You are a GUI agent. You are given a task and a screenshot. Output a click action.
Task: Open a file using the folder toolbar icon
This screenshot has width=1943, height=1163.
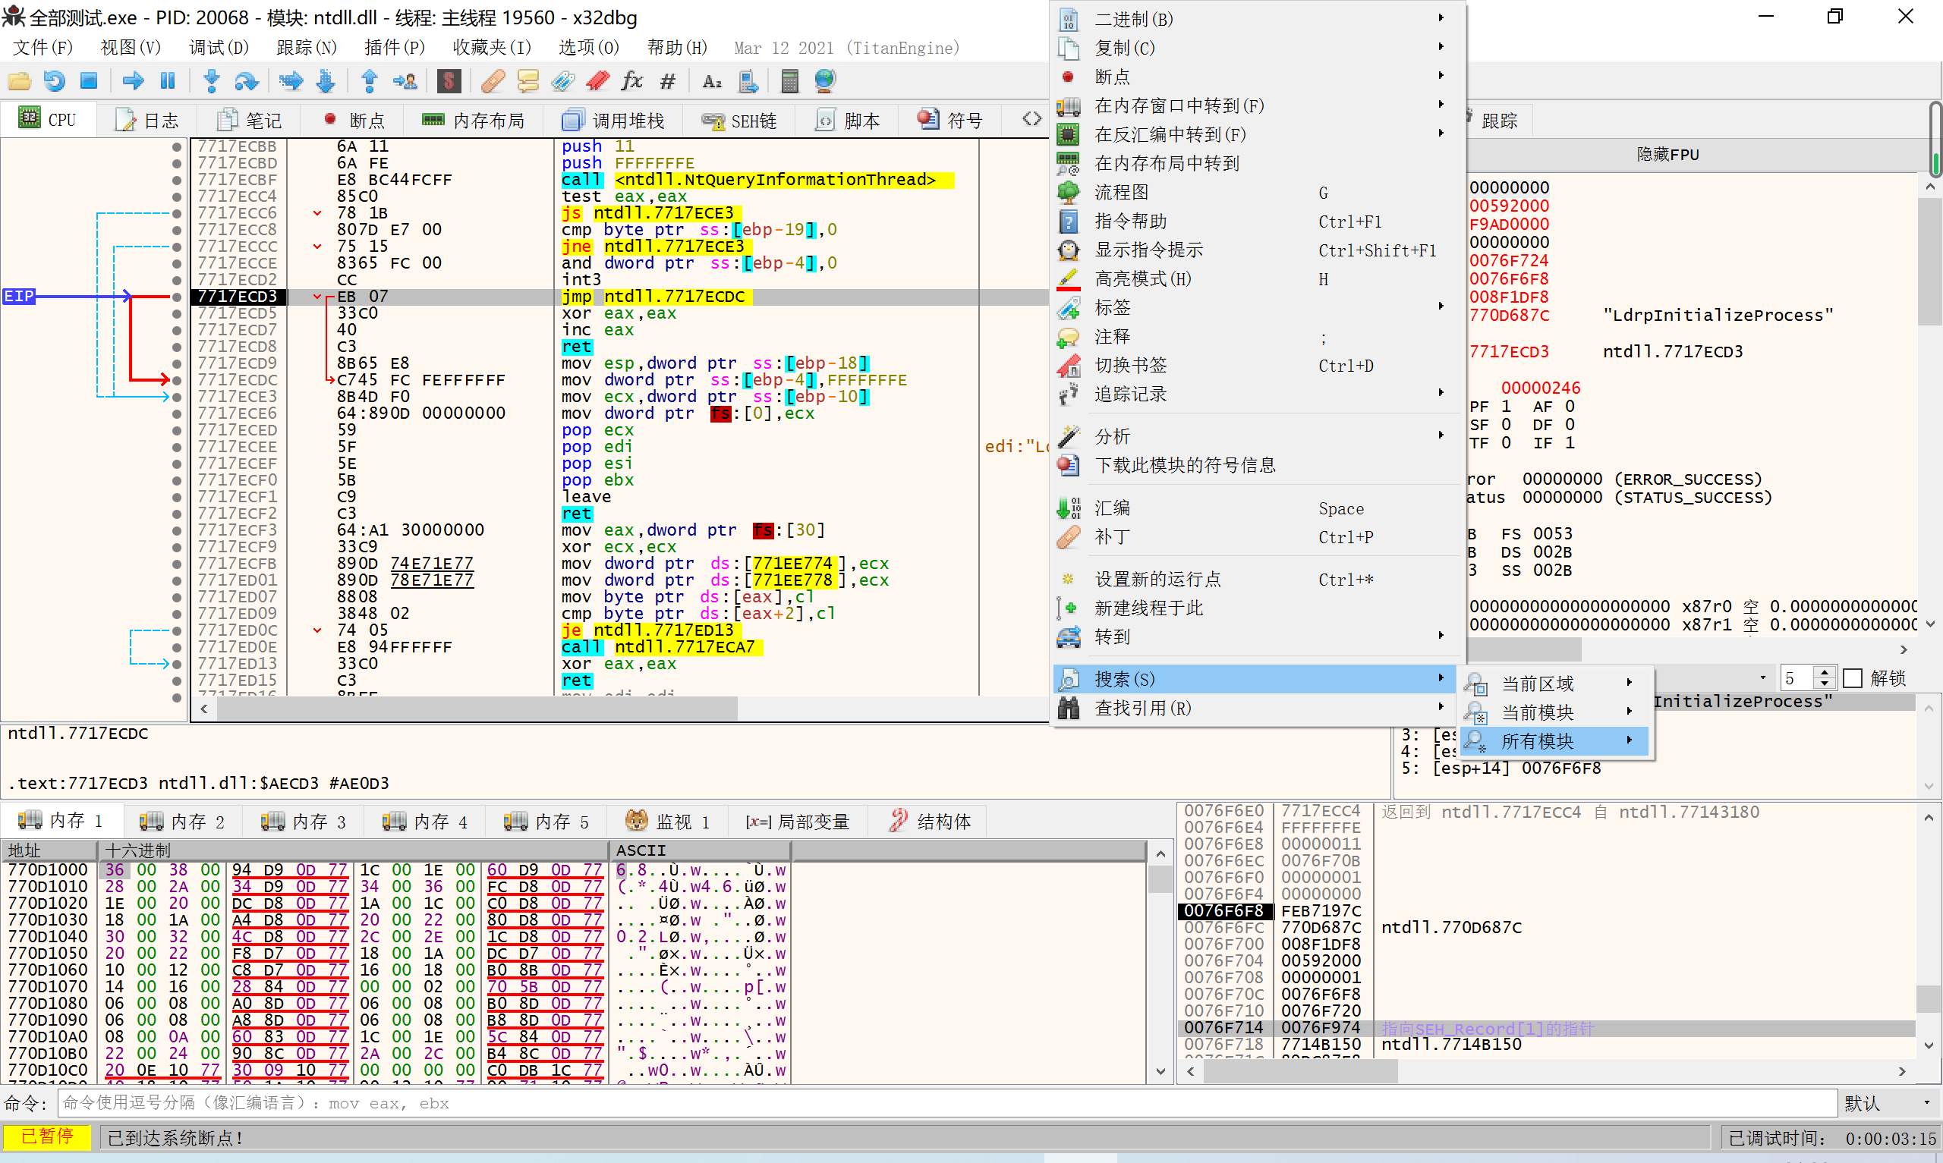tap(20, 80)
